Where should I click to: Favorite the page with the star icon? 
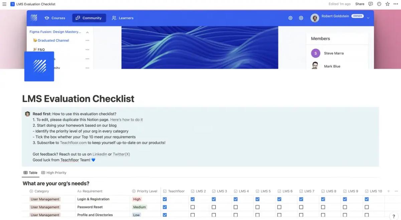[387, 4]
